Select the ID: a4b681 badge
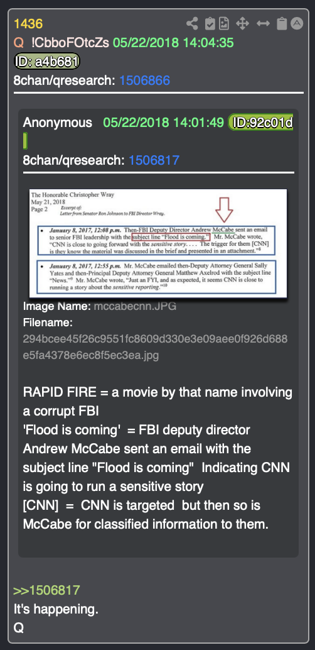This screenshot has height=650, width=315. [46, 62]
